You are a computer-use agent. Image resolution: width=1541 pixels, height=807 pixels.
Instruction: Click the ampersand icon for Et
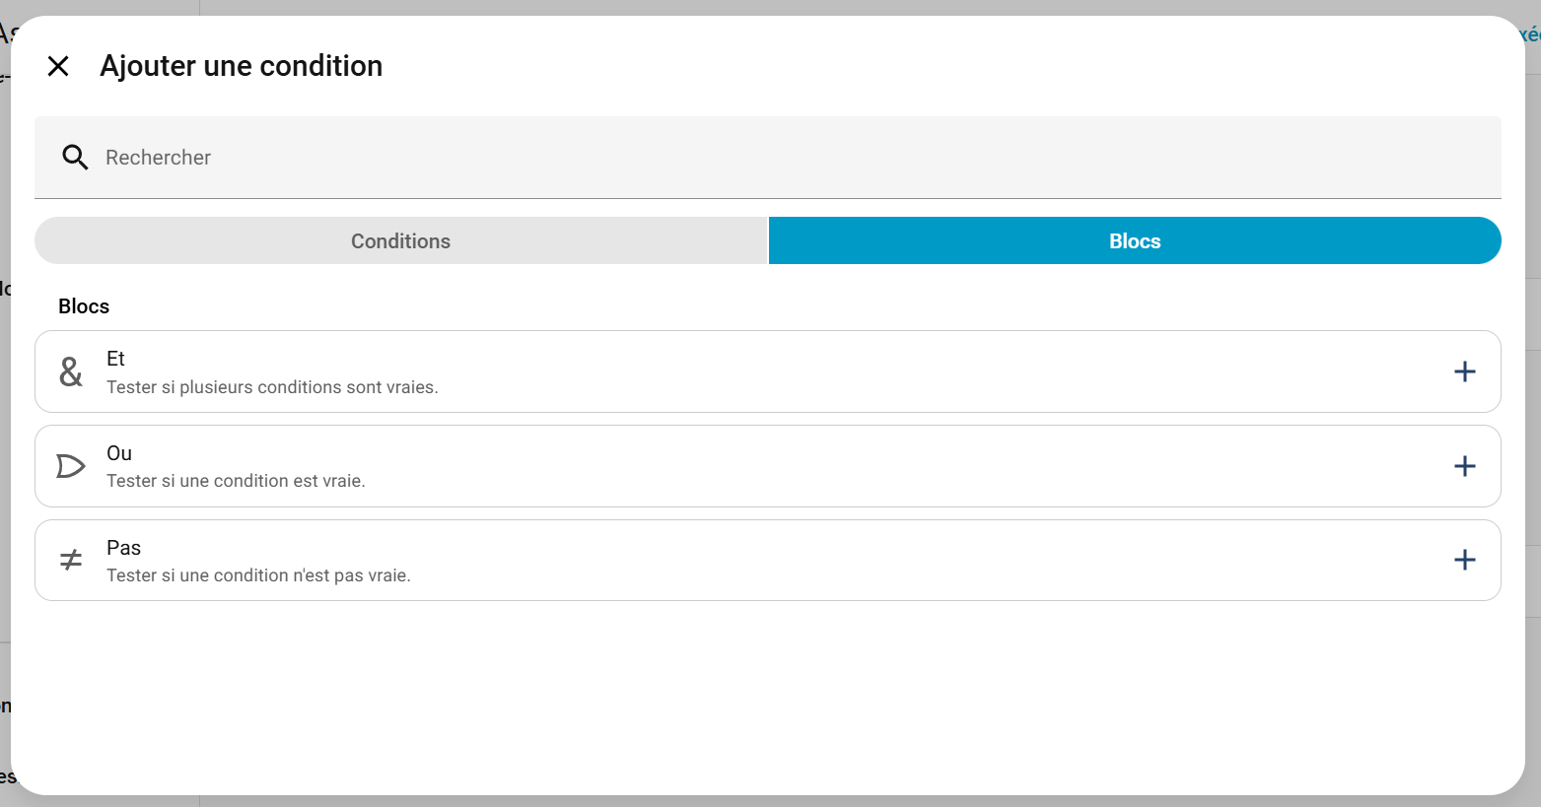71,371
